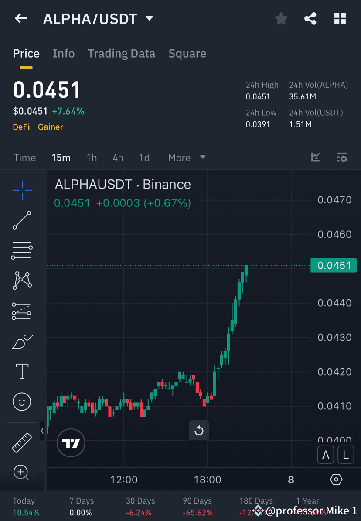This screenshot has width=361, height=521.
Task: Toggle auto scale with the A button
Action: pyautogui.click(x=326, y=455)
